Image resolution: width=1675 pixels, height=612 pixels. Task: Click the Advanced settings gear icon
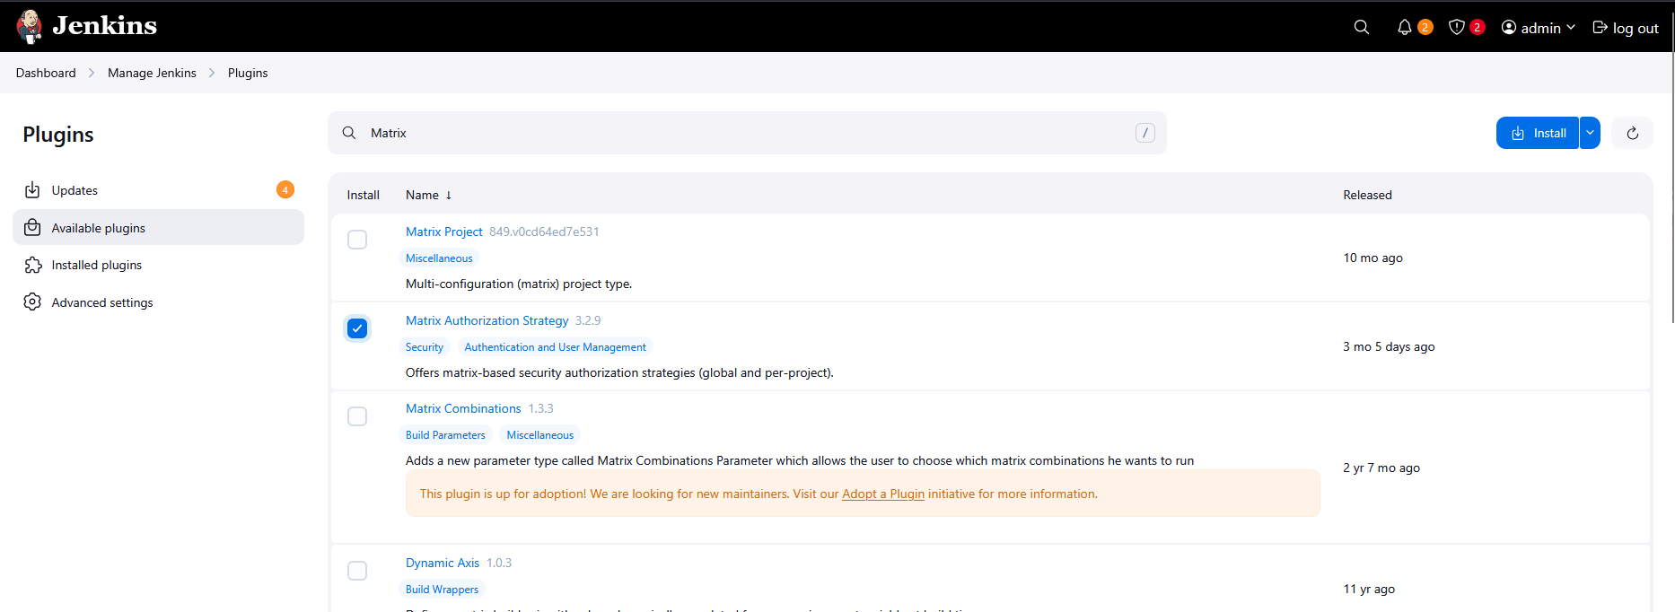32,302
